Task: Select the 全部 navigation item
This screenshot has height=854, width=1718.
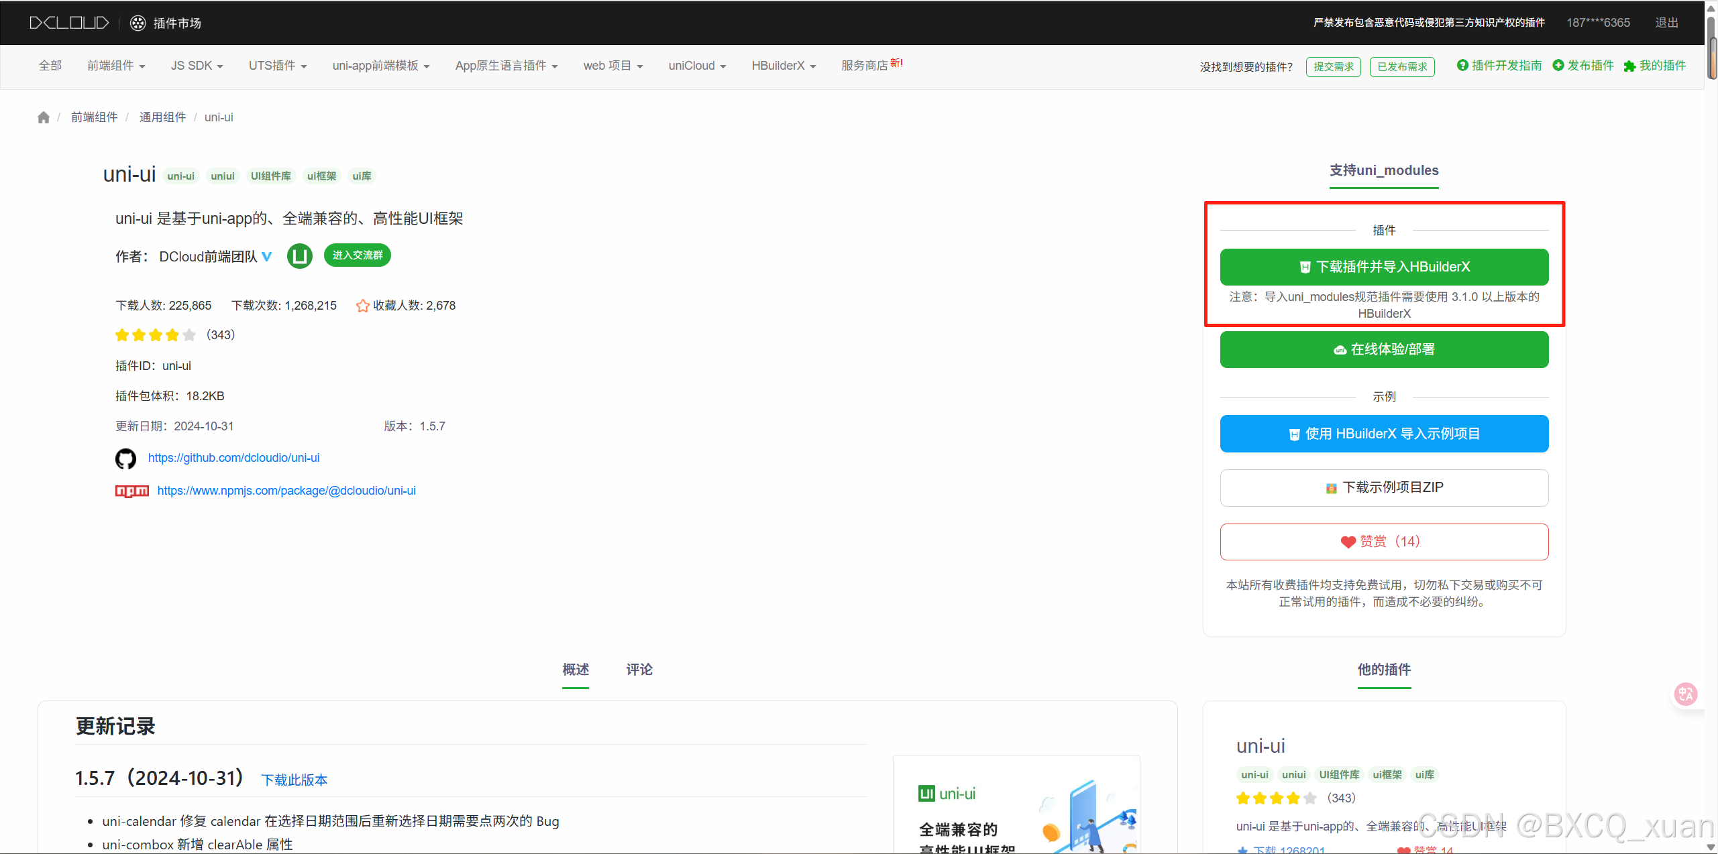Action: tap(50, 66)
